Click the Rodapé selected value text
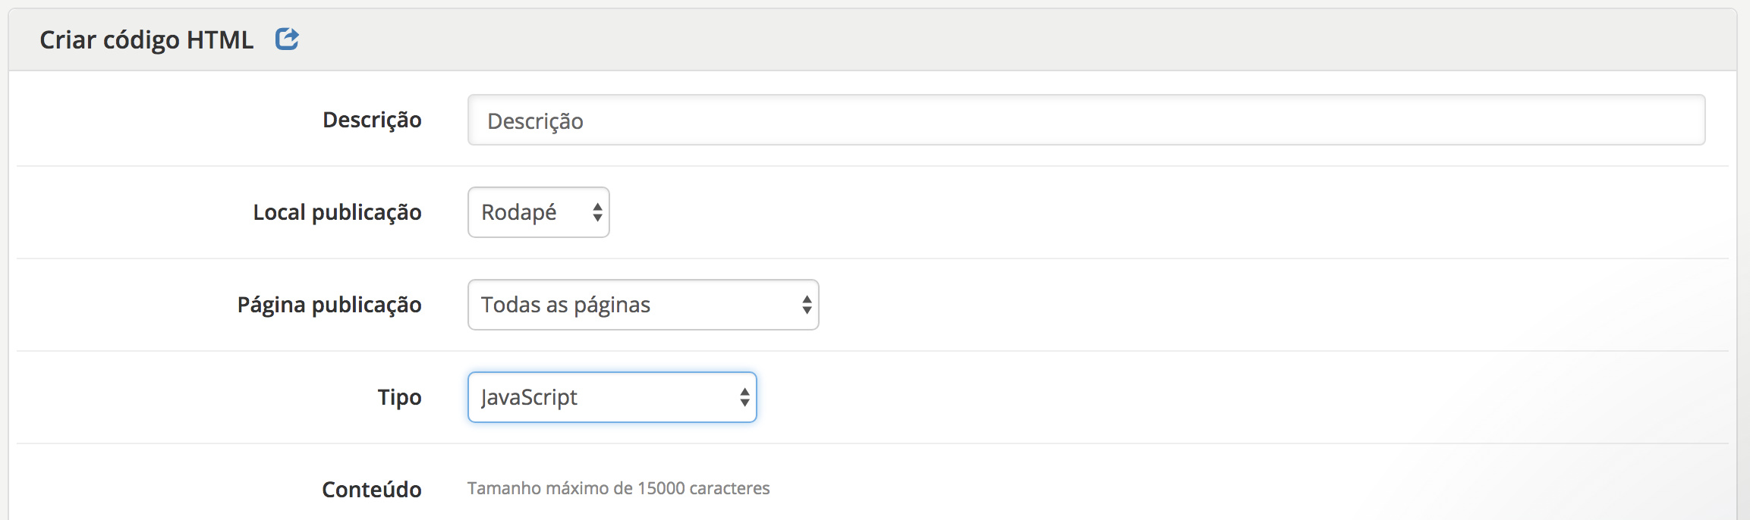 [x=519, y=212]
